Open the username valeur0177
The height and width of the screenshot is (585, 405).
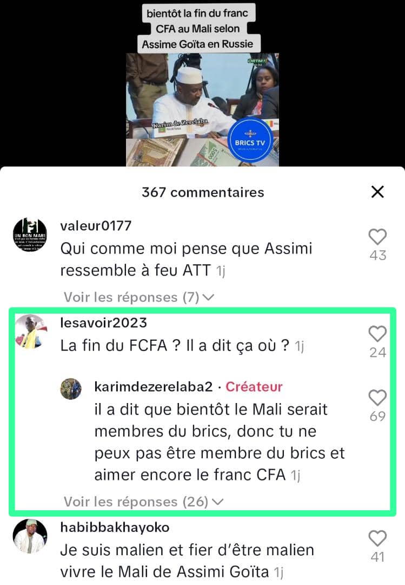point(96,226)
